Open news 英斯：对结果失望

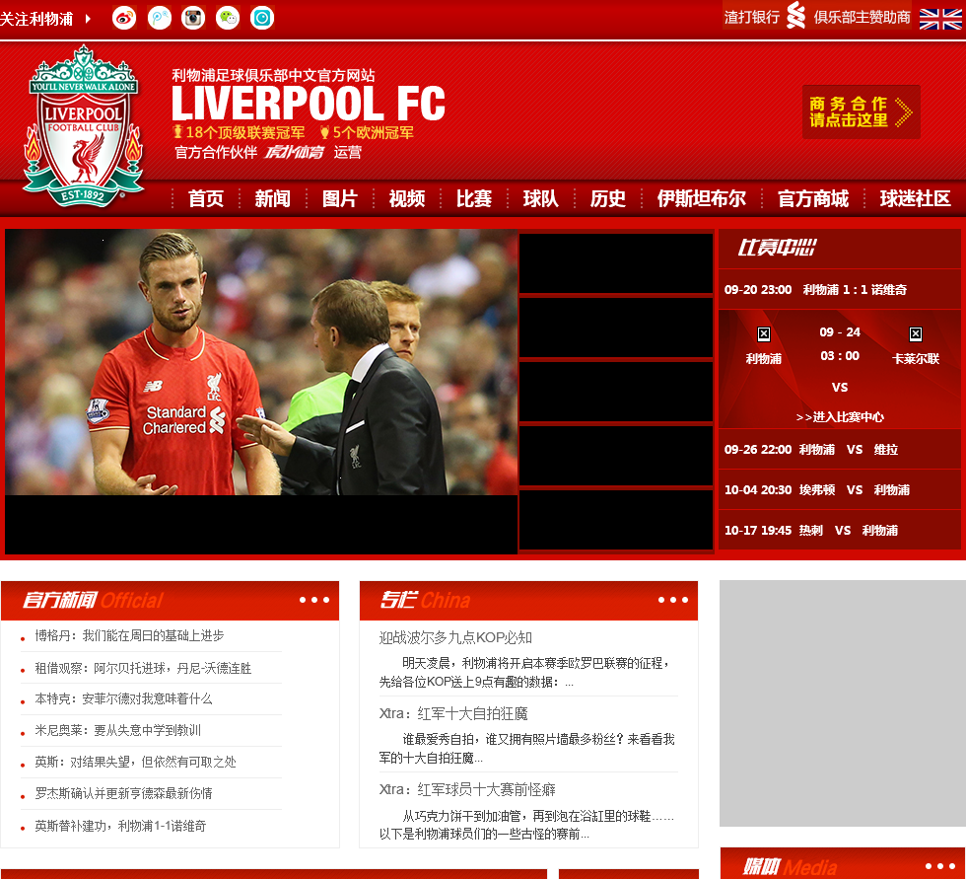point(136,762)
